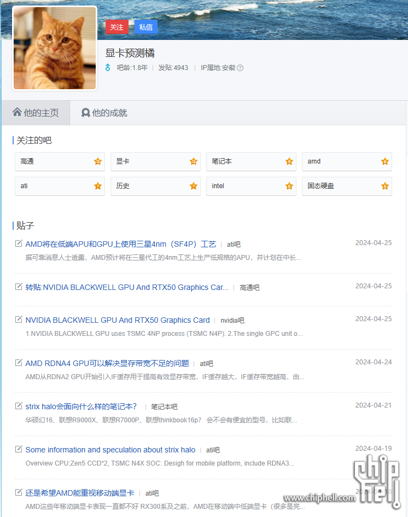Open ati吧 link on RDNA4 post
Viewport: 408px width, 517px height.
click(x=206, y=364)
